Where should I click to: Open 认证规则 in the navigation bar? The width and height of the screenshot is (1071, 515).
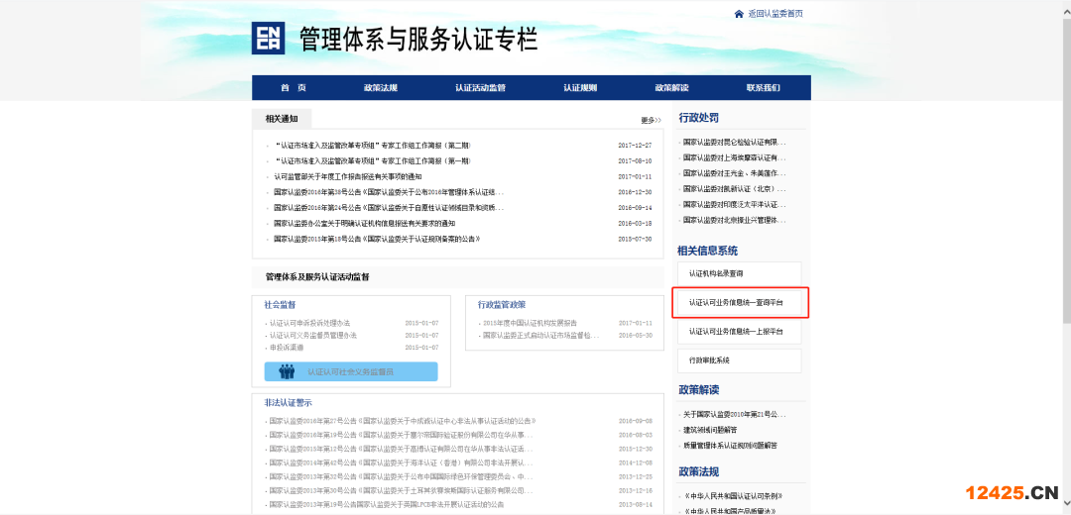(x=580, y=88)
